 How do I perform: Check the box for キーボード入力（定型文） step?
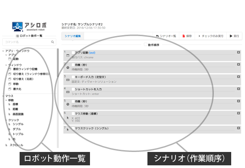coord(73,77)
